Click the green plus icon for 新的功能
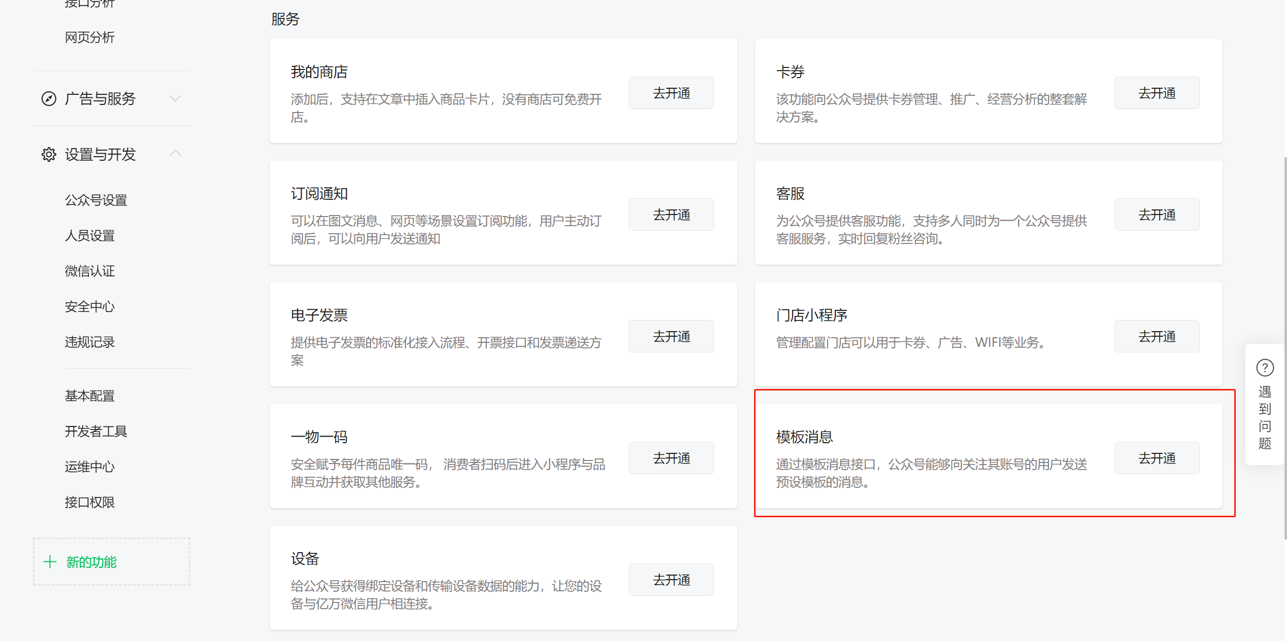This screenshot has width=1287, height=641. tap(50, 561)
